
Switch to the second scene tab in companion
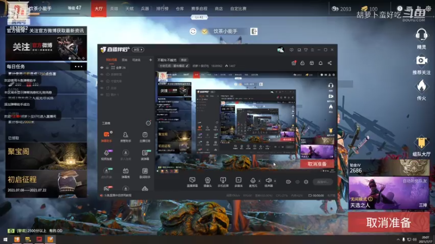tap(125, 60)
